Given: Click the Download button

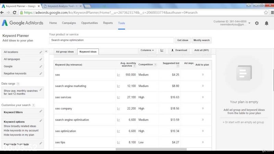Looking at the screenshot, I should [x=179, y=50].
